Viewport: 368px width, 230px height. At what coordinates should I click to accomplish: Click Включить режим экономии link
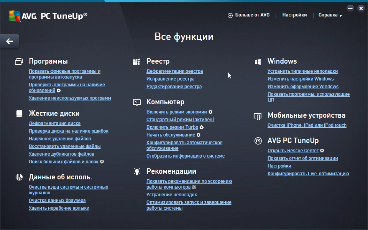[x=177, y=112]
